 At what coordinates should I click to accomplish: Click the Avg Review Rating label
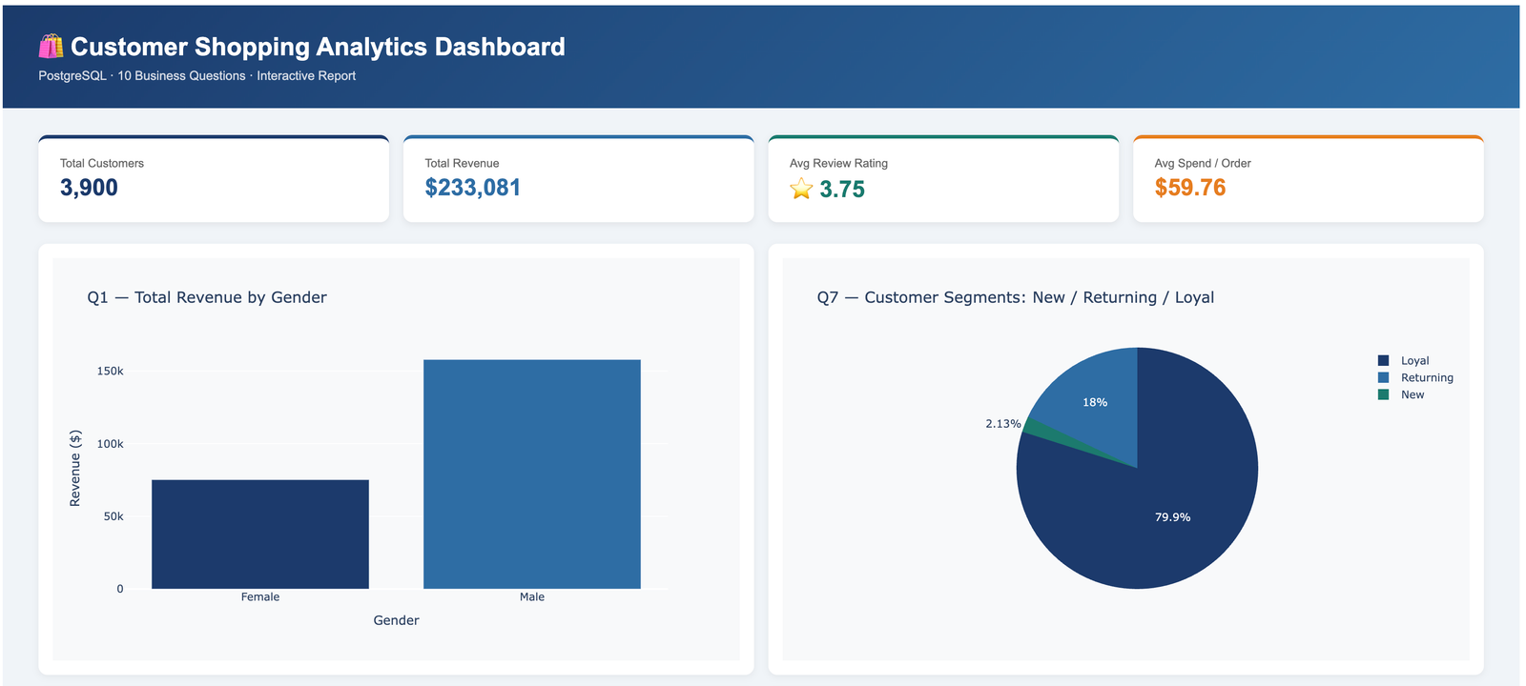click(838, 163)
